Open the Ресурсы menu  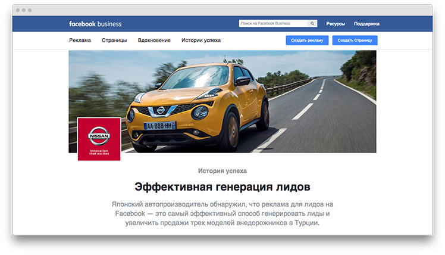[x=336, y=24]
